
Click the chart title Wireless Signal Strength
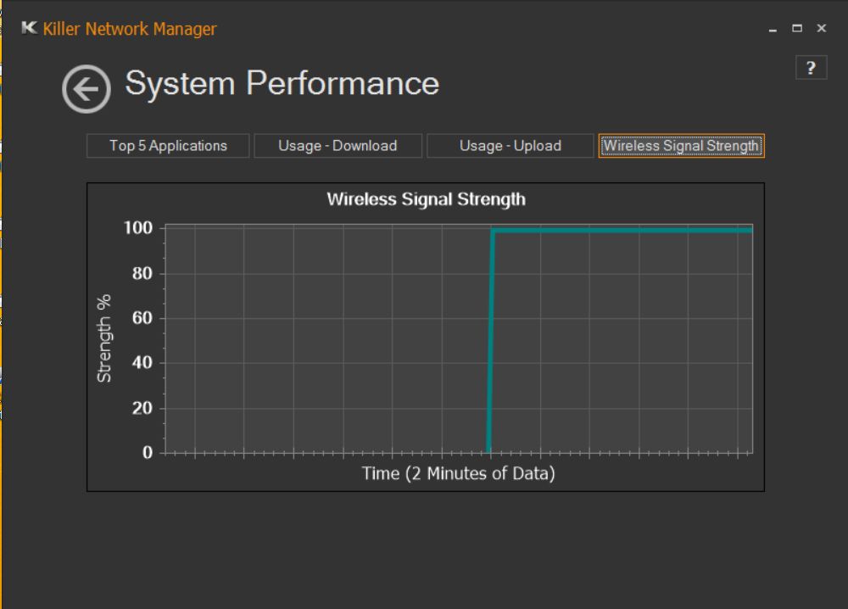tap(427, 199)
